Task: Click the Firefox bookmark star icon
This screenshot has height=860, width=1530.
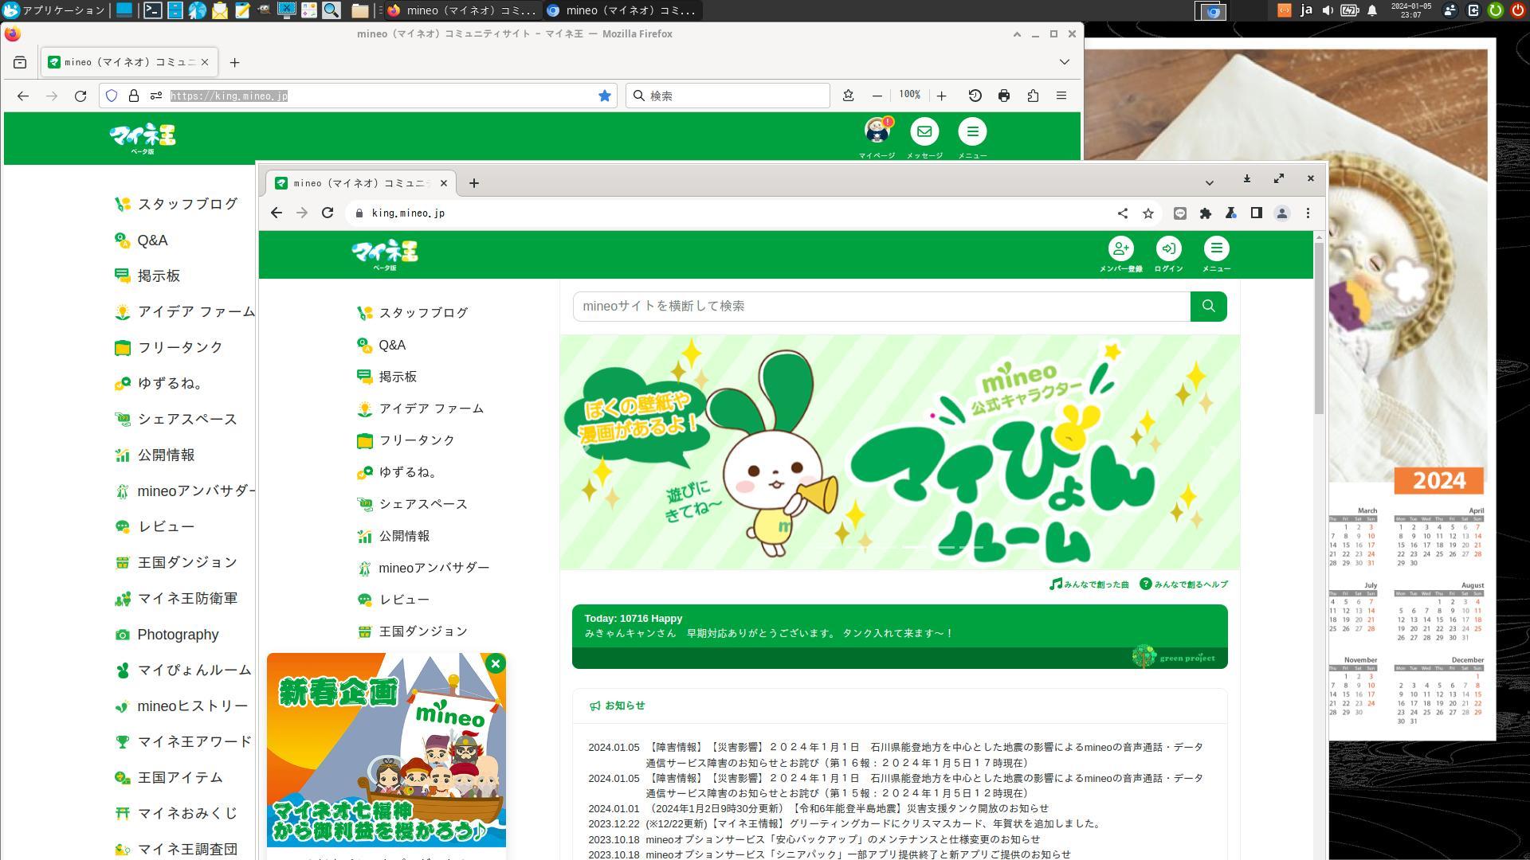Action: [x=605, y=96]
